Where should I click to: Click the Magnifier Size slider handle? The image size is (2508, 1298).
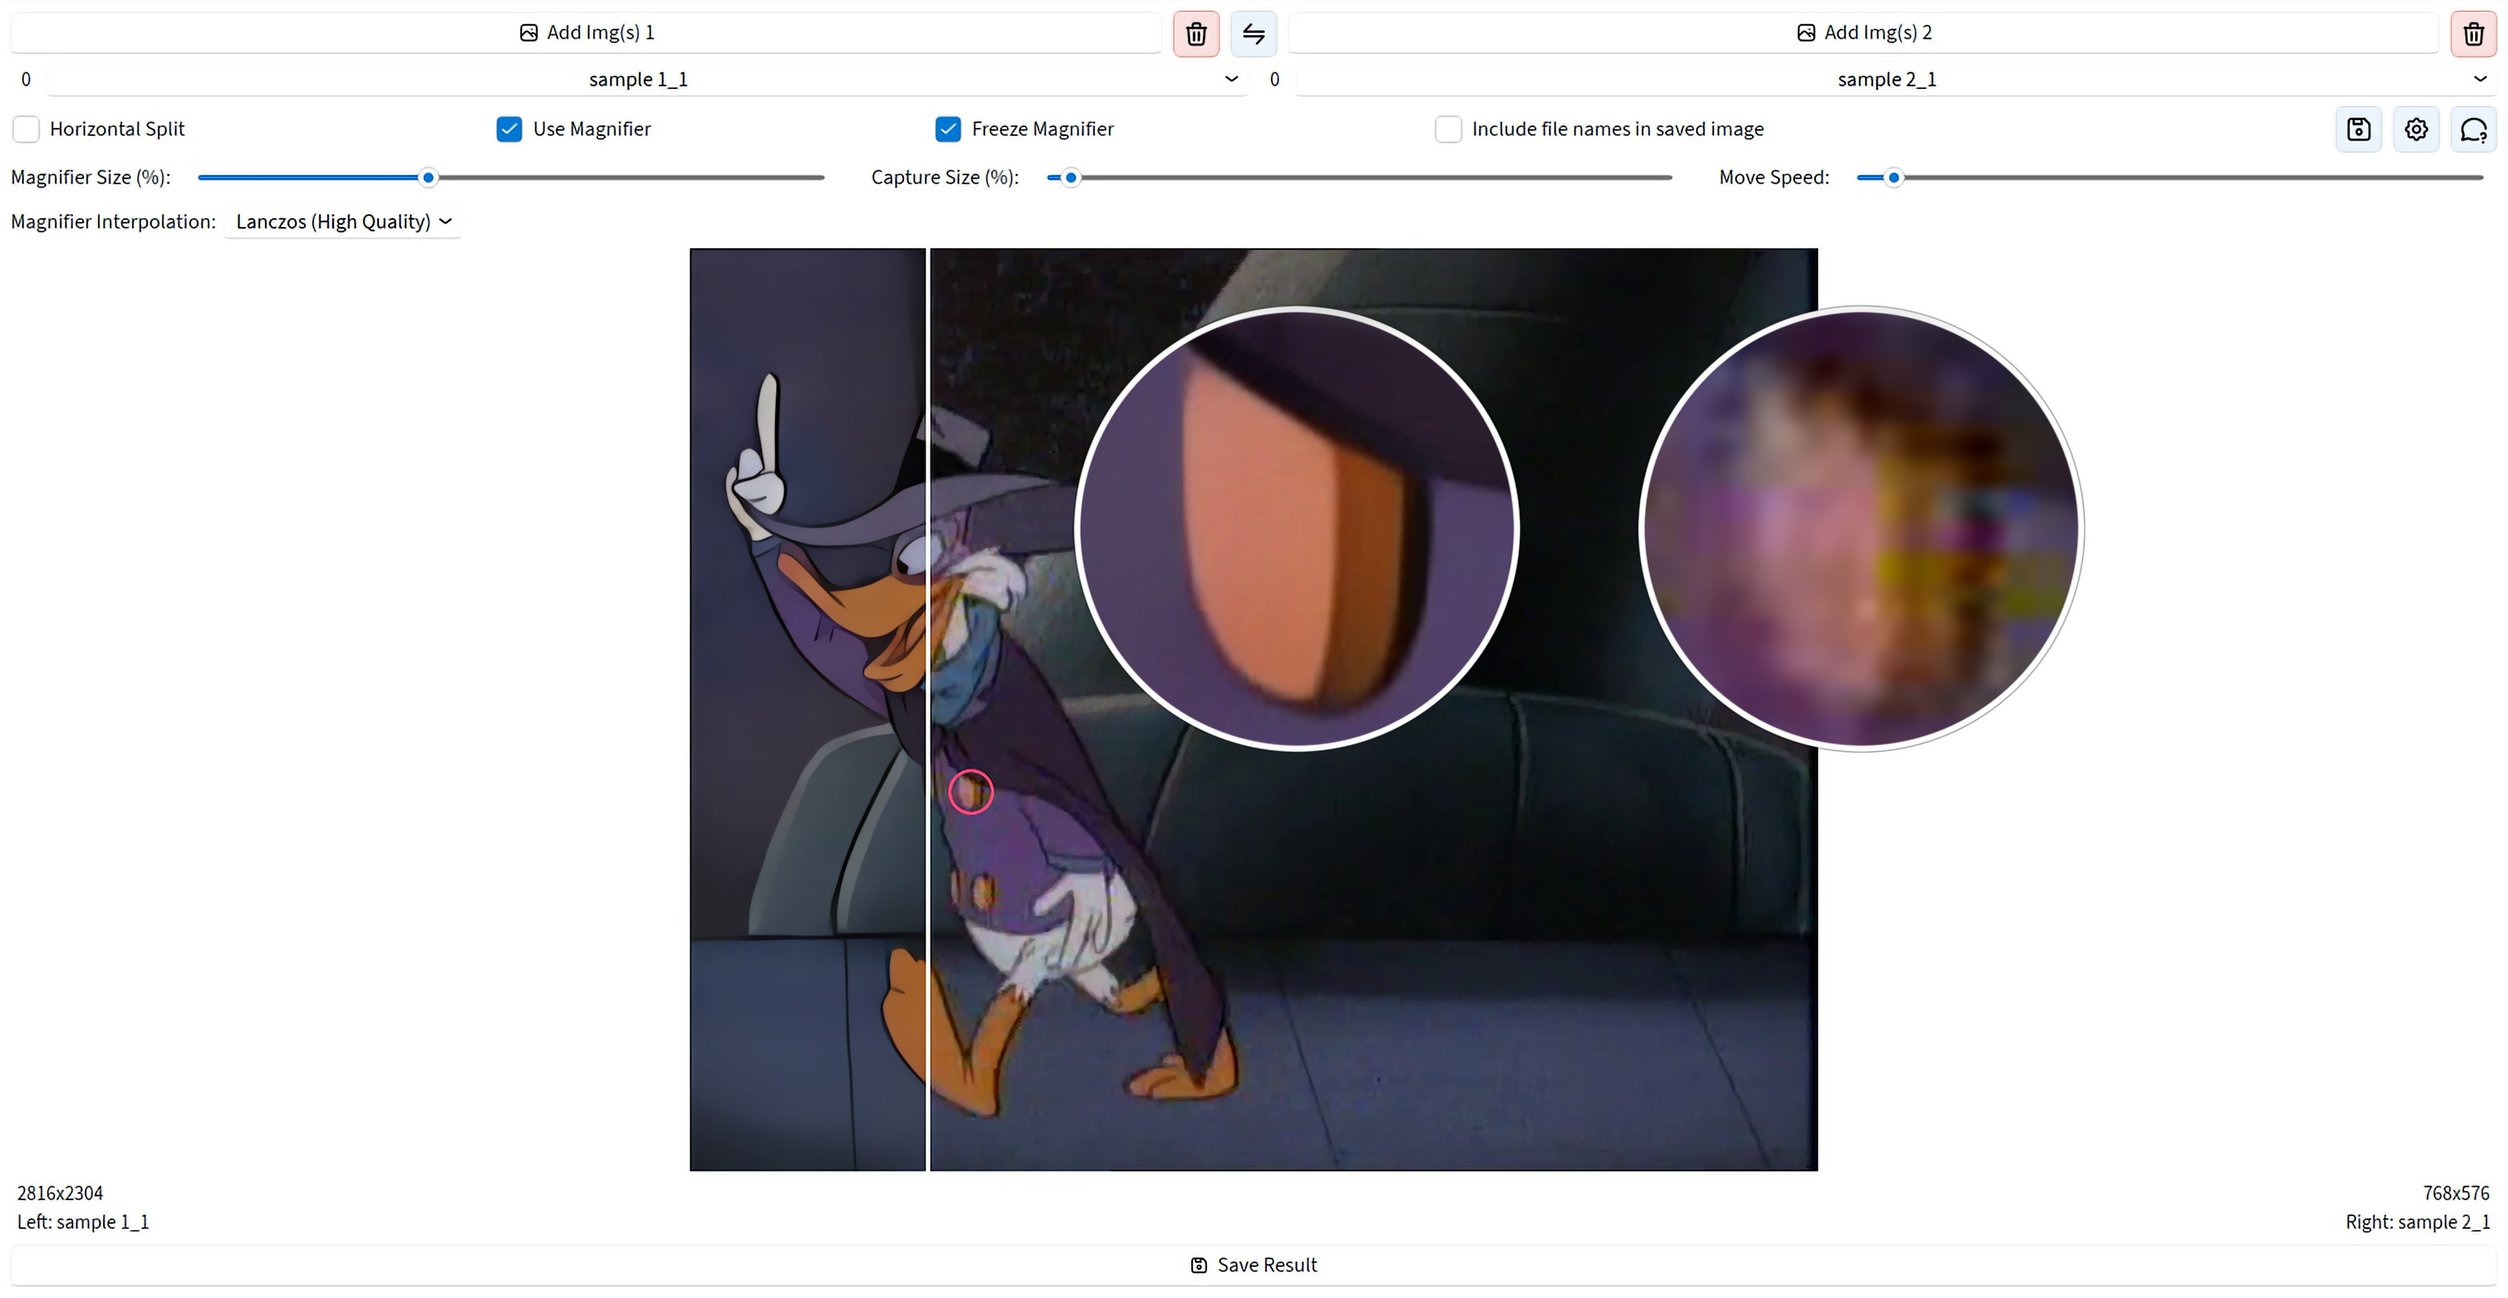427,177
